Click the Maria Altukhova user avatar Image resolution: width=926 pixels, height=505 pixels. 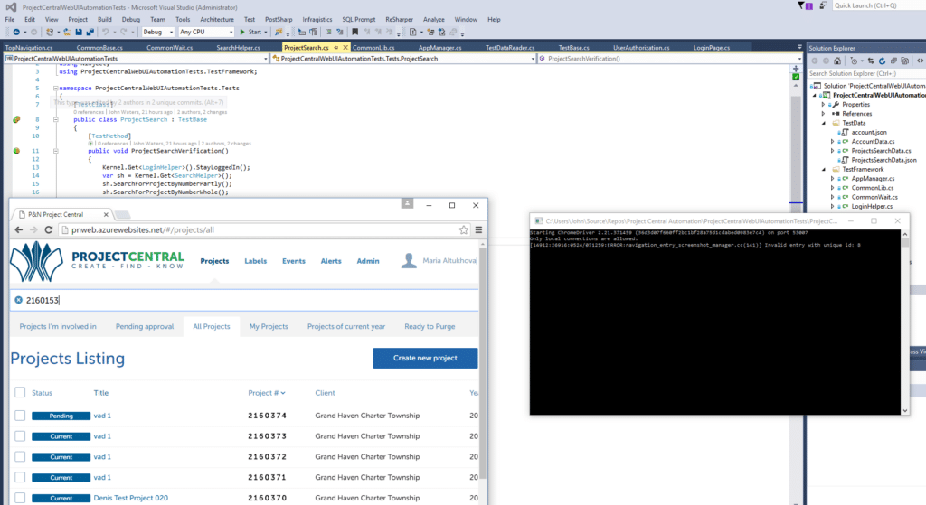409,261
